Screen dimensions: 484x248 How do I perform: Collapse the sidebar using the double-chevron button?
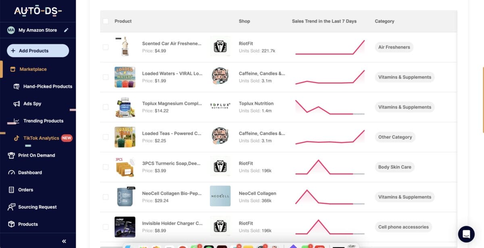[x=63, y=241]
